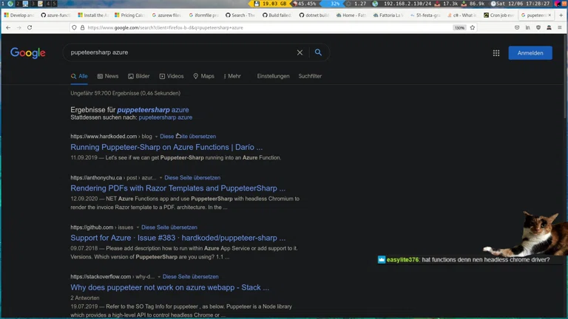The image size is (568, 319).
Task: Switch to the Videos results tab
Action: pyautogui.click(x=172, y=76)
